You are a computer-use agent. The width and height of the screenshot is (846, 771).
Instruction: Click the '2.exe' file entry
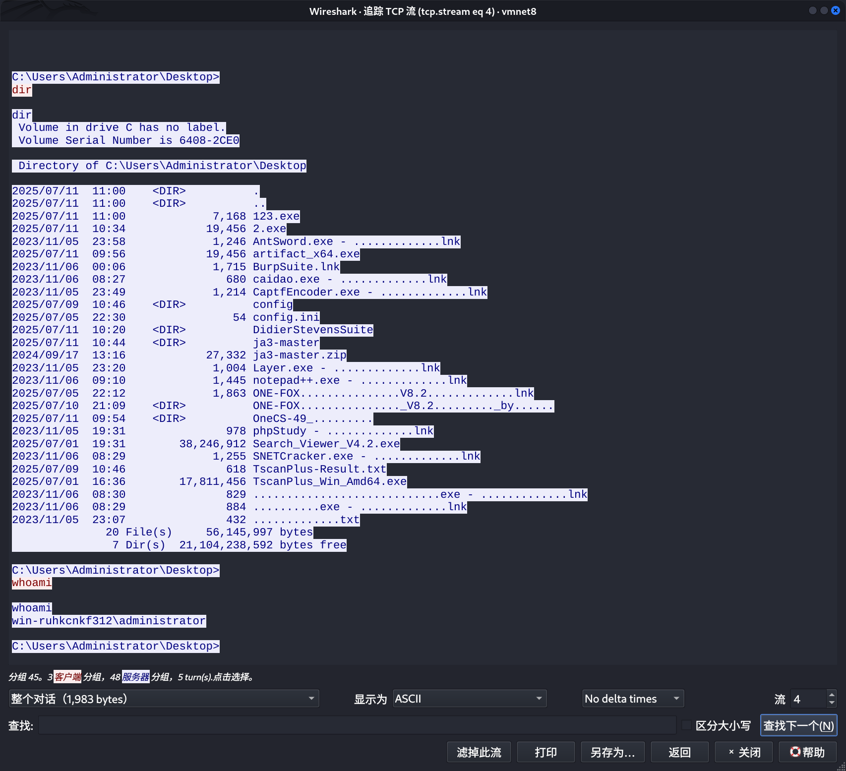pos(269,229)
